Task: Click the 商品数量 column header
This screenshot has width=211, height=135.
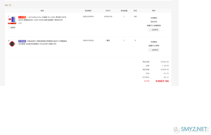Action: pyautogui.click(x=124, y=11)
